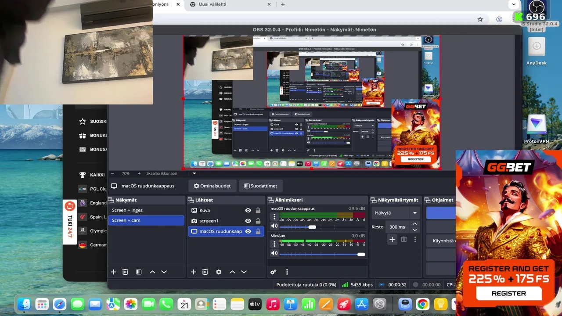Screen dimensions: 562x316
Task: Open Chrome tab search dropdown arrow
Action: (514, 4)
